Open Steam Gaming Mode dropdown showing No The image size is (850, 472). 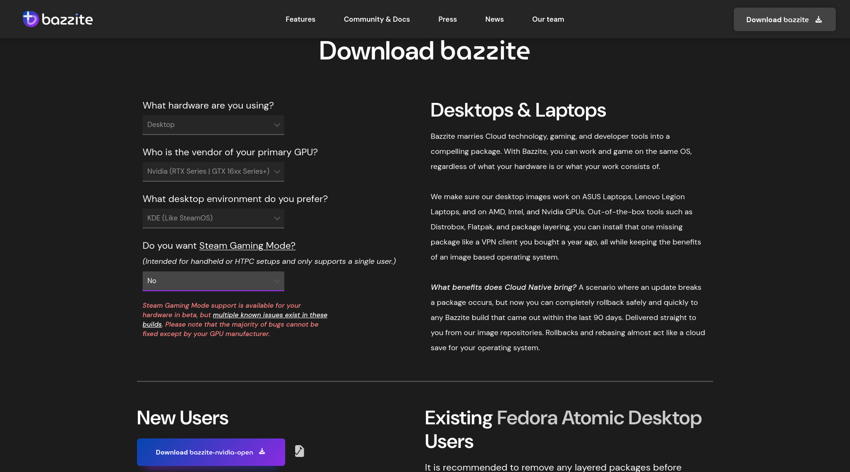point(213,281)
